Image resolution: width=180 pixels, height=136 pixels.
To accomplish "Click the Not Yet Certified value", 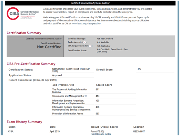I will click(x=105, y=38).
